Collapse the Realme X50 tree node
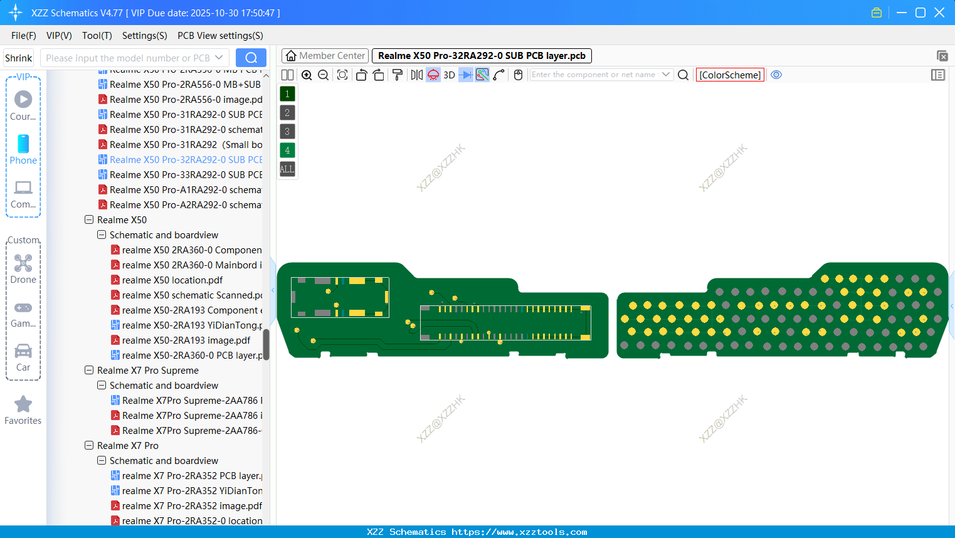The image size is (955, 538). tap(88, 219)
